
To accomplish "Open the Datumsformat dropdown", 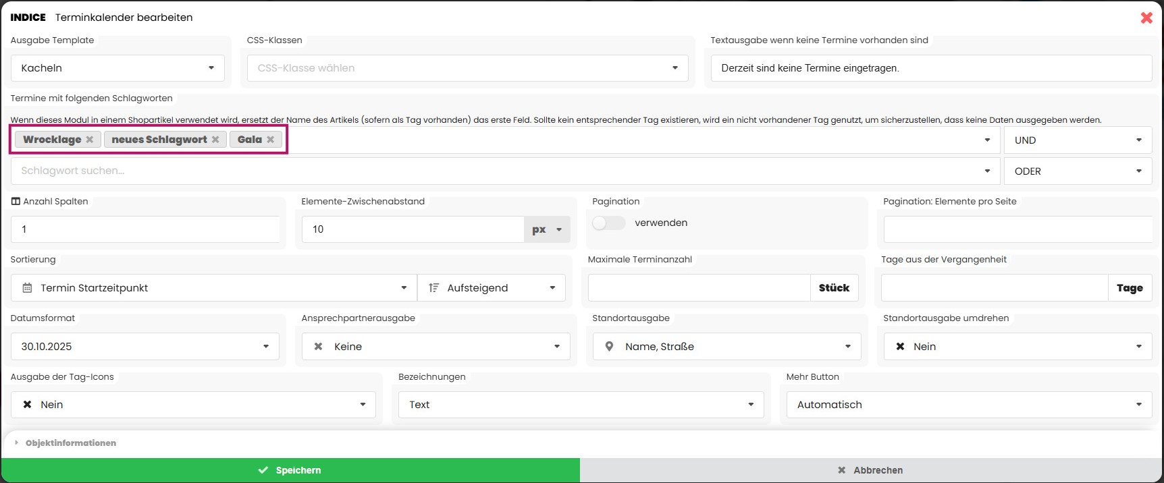I will coord(144,347).
